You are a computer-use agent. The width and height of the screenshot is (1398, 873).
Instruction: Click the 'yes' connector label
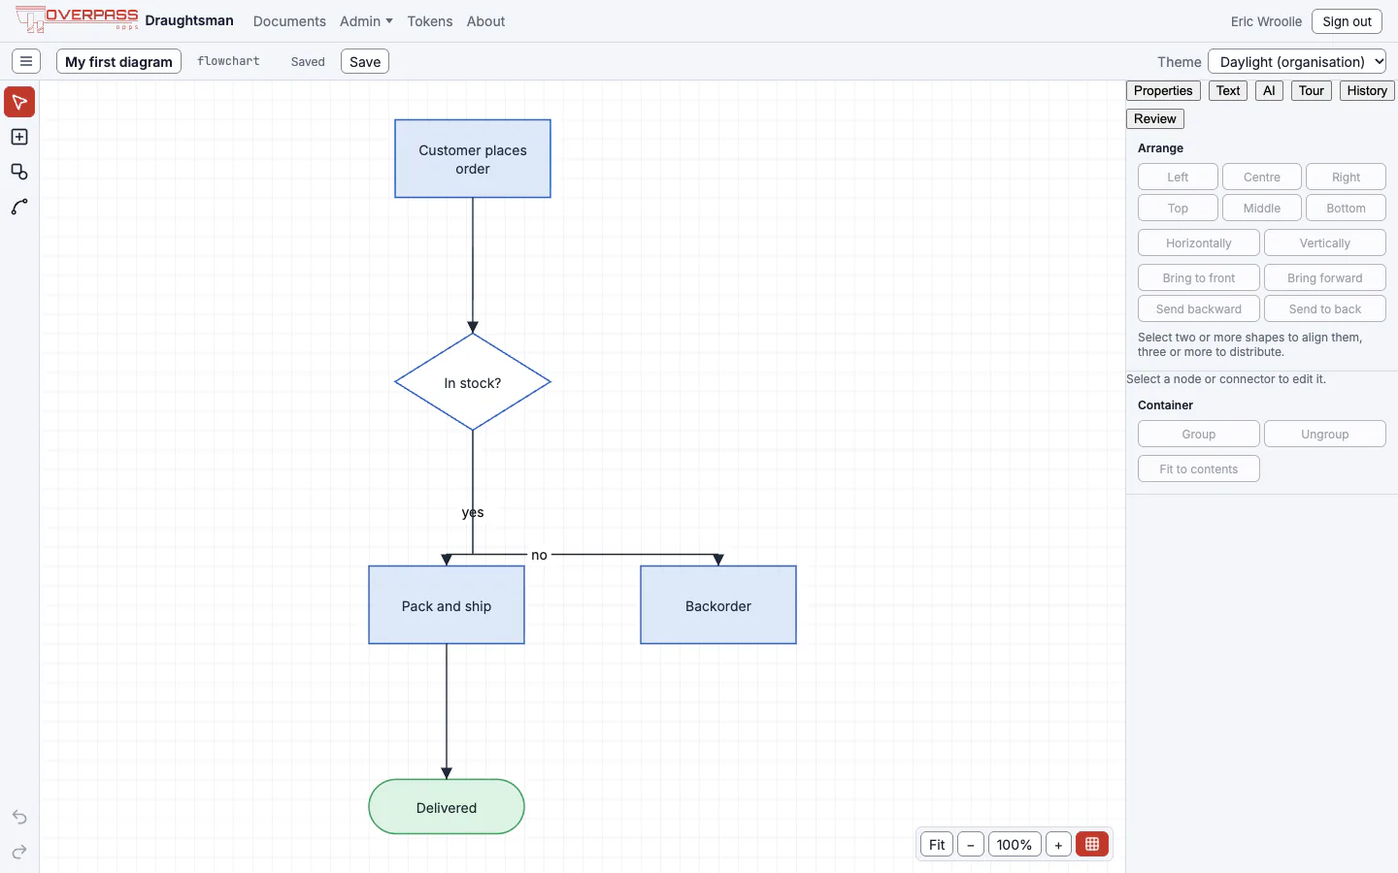point(473,512)
